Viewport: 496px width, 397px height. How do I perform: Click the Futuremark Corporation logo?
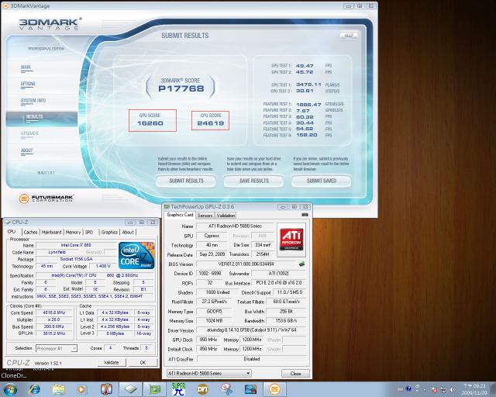(x=46, y=198)
